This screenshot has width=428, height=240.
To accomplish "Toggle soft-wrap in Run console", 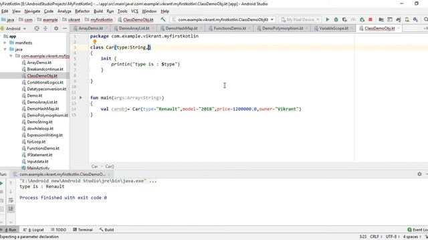I will coord(11,200).
